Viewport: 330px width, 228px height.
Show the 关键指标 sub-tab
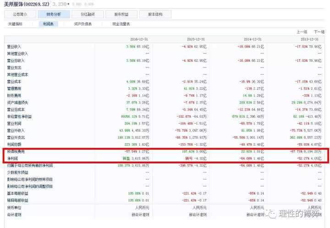coord(15,24)
